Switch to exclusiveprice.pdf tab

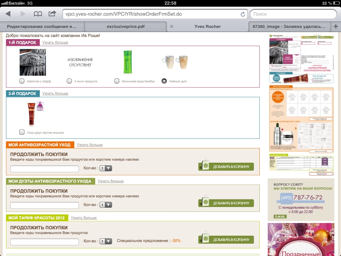[x=126, y=27]
